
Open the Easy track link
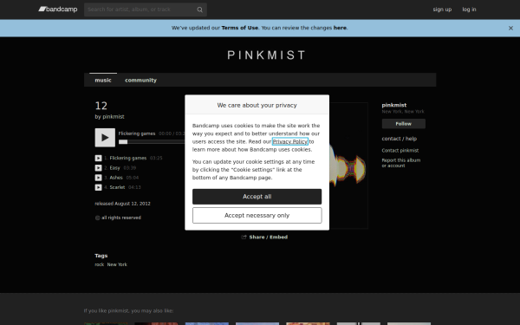114,168
